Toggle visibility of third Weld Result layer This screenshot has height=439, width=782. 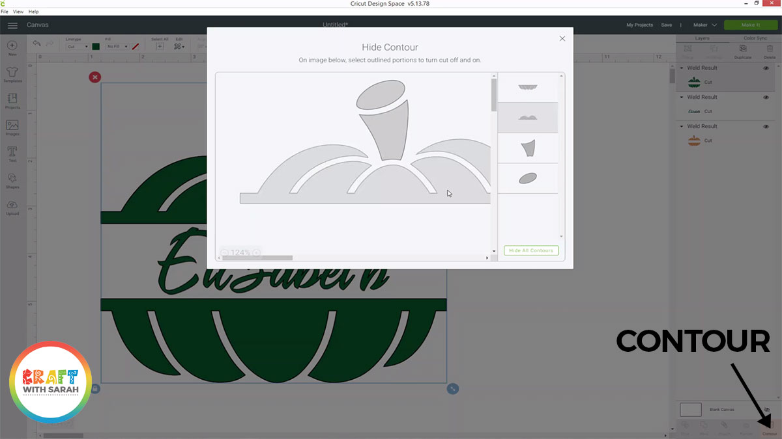coord(766,127)
